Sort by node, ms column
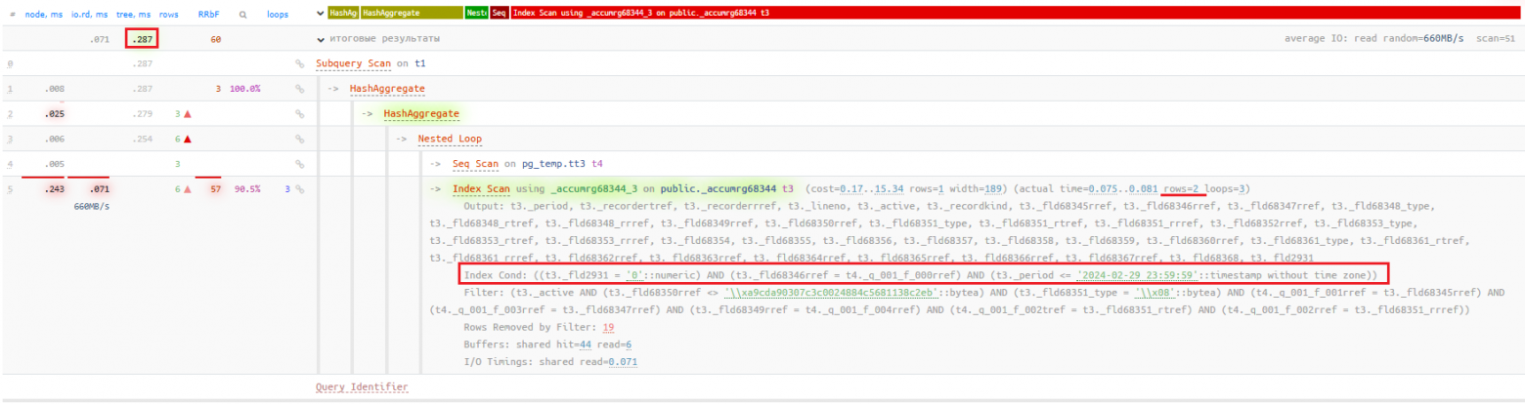 (x=44, y=15)
